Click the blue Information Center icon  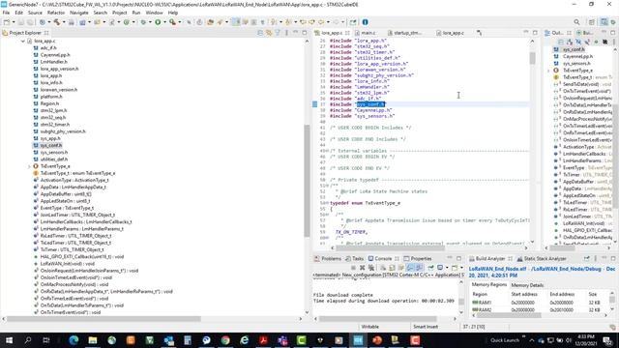tap(366, 22)
